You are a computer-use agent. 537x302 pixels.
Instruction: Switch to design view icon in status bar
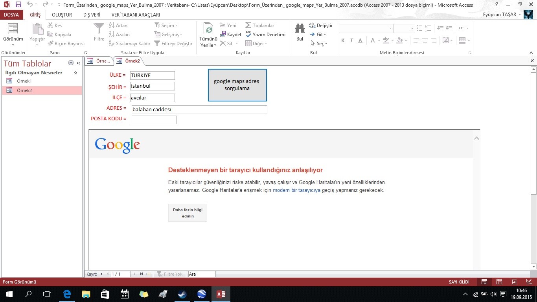coord(528,282)
